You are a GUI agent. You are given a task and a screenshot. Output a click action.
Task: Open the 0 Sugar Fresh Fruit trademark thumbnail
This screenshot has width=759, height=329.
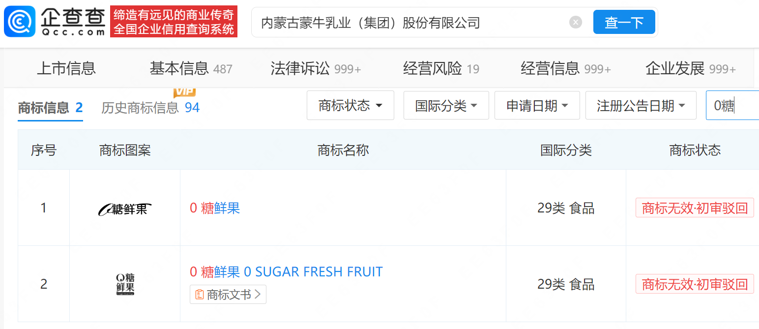125,284
